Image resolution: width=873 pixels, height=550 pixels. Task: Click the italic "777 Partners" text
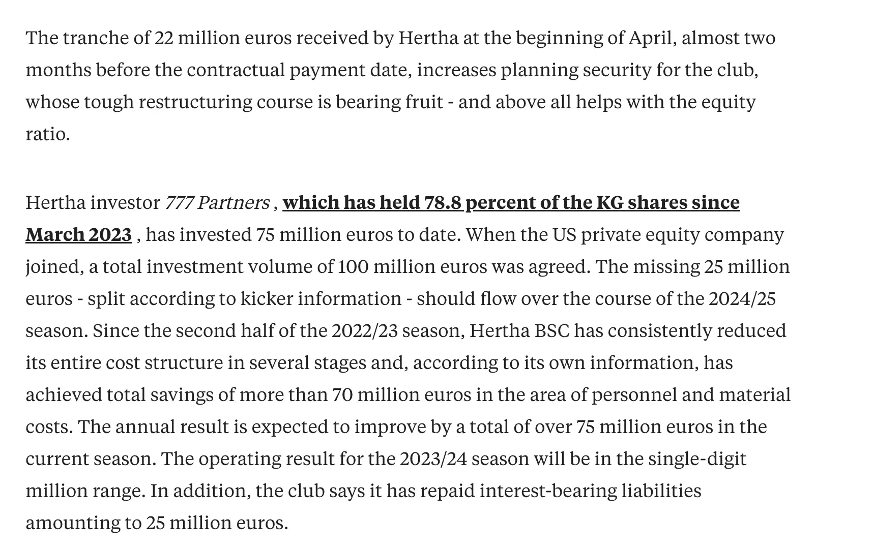[217, 203]
